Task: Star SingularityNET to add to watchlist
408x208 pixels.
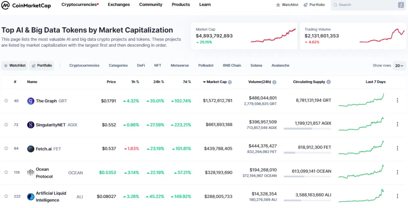Action: (x=6, y=125)
